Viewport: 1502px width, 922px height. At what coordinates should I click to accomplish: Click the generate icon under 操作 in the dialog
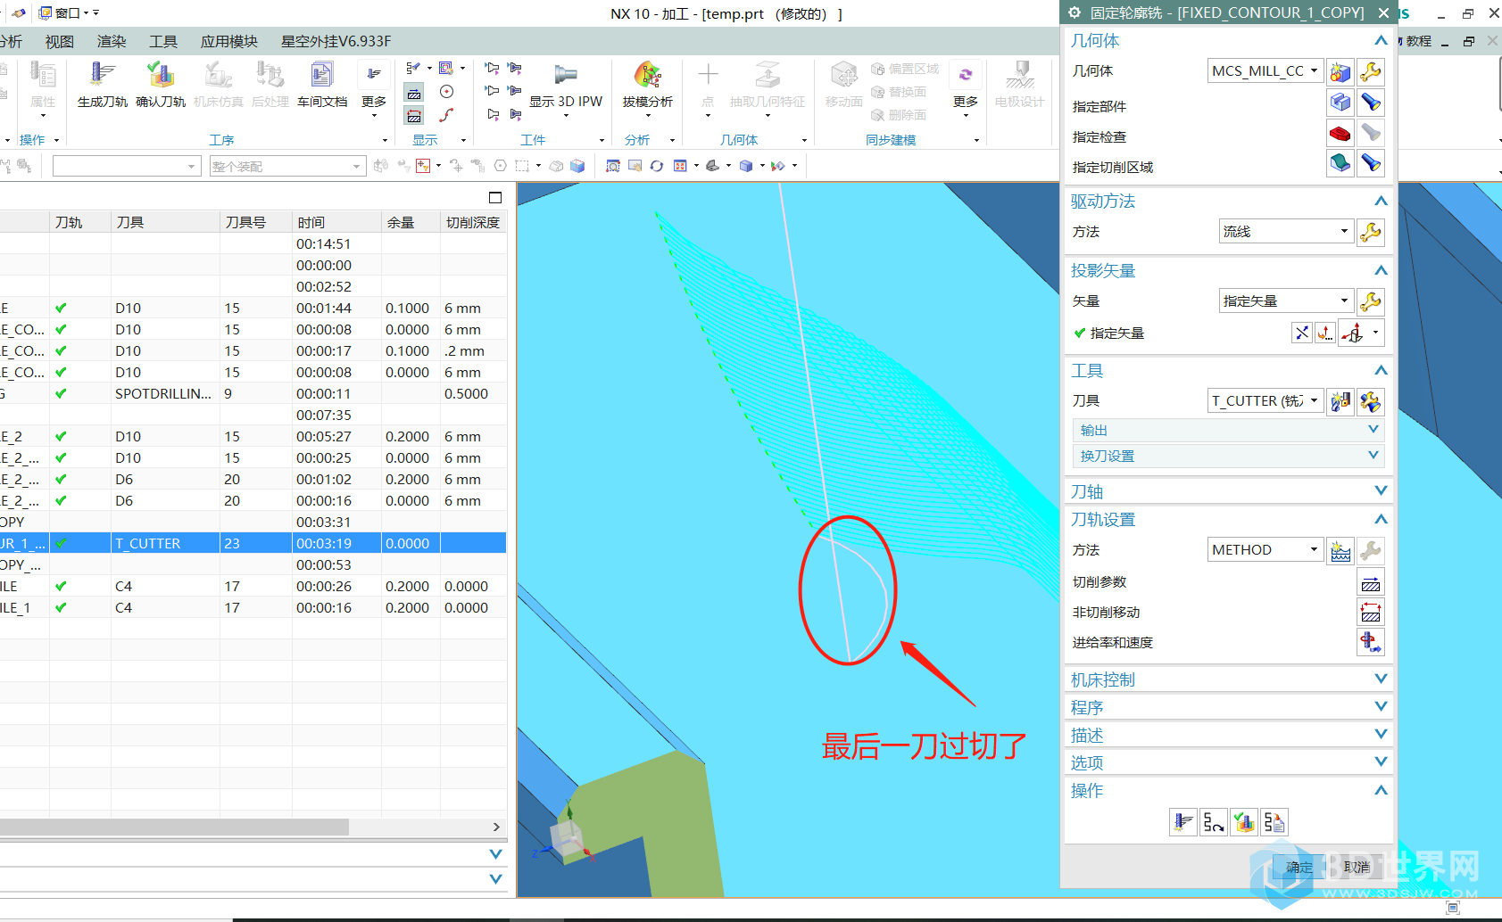point(1183,822)
